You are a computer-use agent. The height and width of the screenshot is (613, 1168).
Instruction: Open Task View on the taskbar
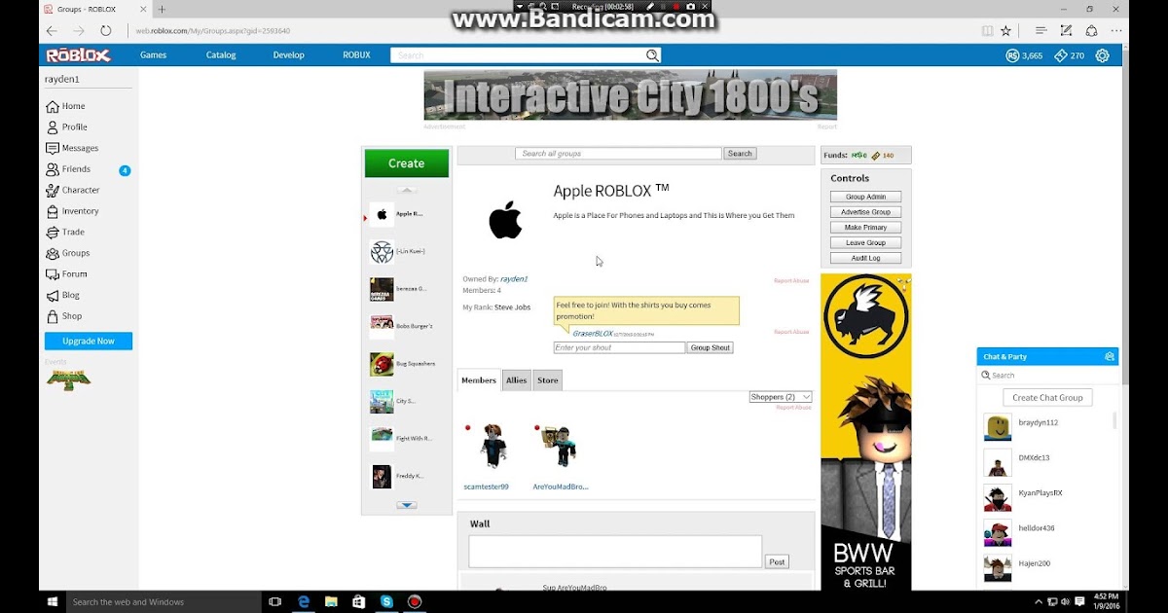tap(274, 602)
